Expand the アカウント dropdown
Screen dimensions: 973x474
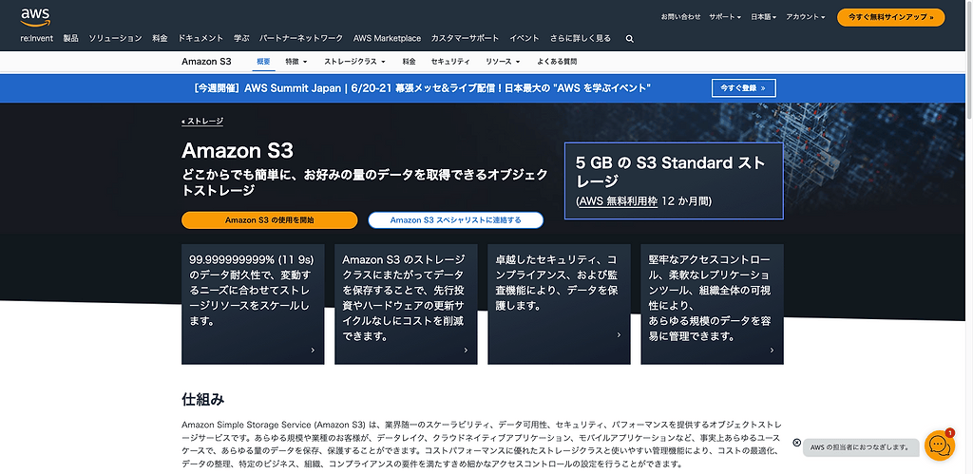coord(806,17)
